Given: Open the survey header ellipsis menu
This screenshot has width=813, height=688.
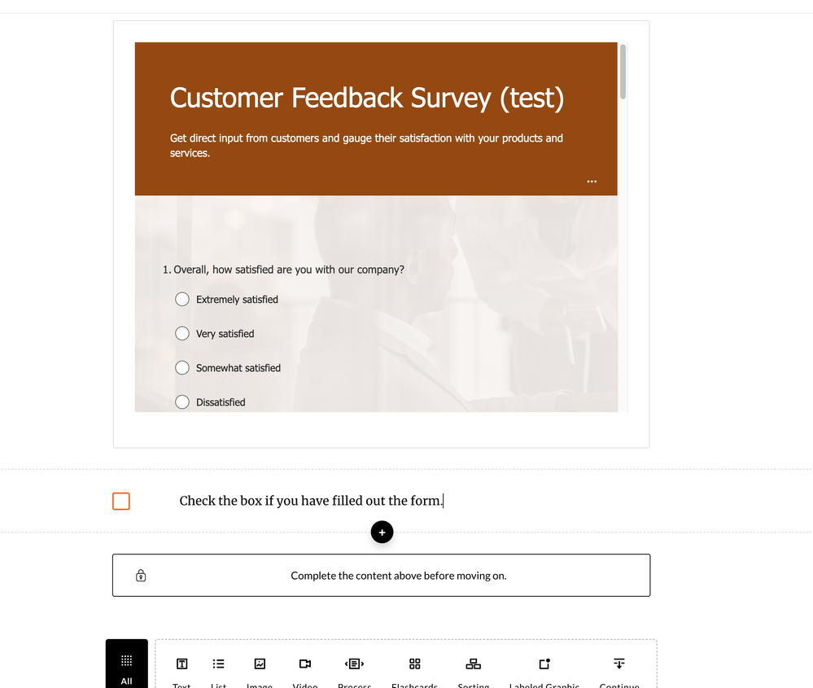Looking at the screenshot, I should click(x=592, y=182).
